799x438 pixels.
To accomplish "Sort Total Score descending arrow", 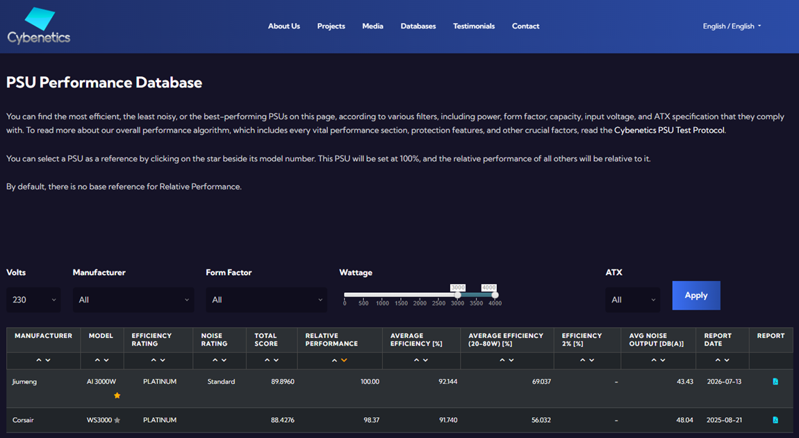I will tap(277, 360).
